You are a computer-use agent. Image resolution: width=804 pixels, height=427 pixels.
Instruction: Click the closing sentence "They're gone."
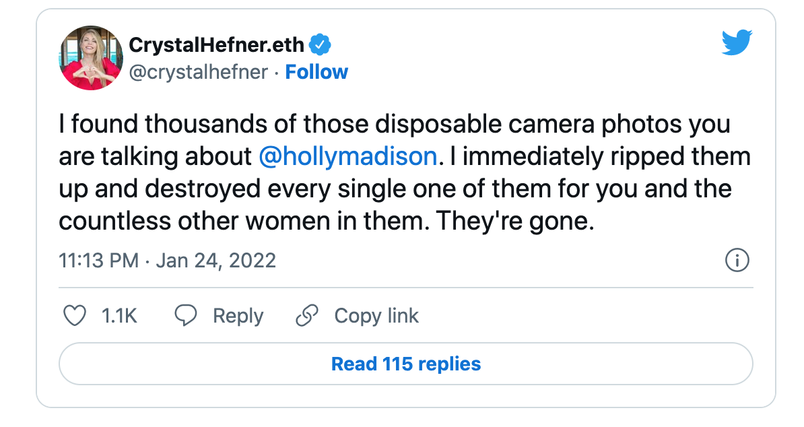[x=515, y=222]
